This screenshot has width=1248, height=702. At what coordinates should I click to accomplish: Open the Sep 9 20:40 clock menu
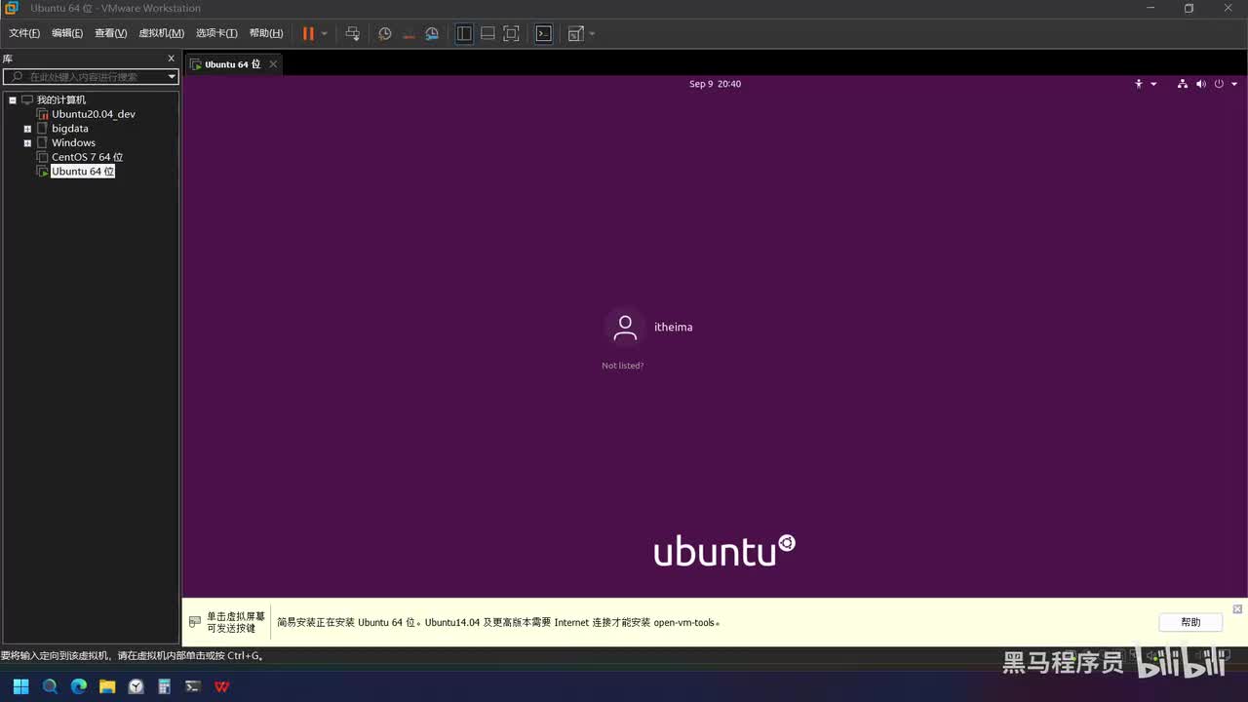[715, 84]
